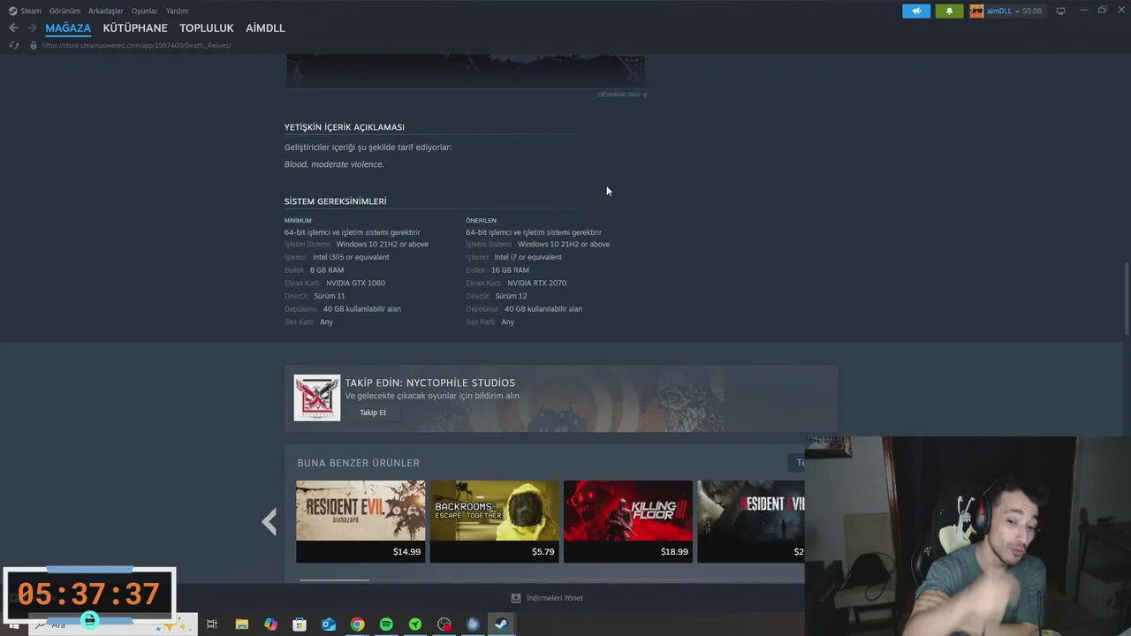
Task: Open the recording app with red dot
Action: tap(444, 625)
